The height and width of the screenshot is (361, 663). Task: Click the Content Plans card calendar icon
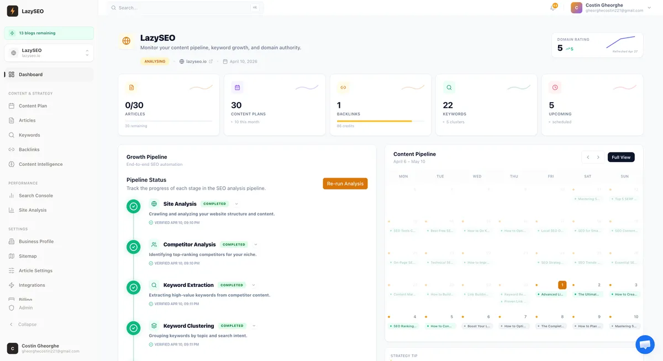pyautogui.click(x=237, y=87)
